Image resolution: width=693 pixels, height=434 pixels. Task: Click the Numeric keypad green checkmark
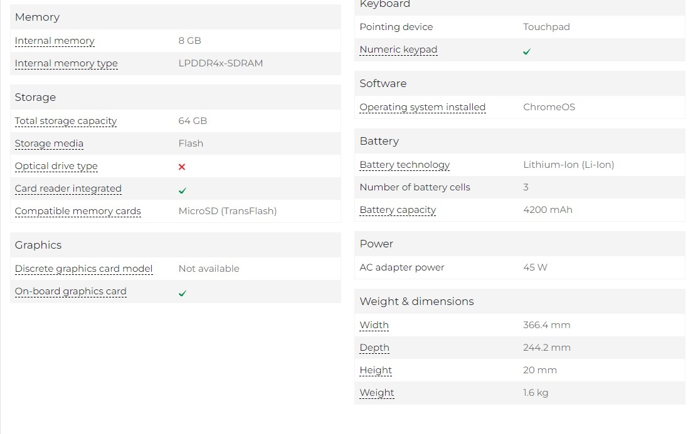coord(527,51)
